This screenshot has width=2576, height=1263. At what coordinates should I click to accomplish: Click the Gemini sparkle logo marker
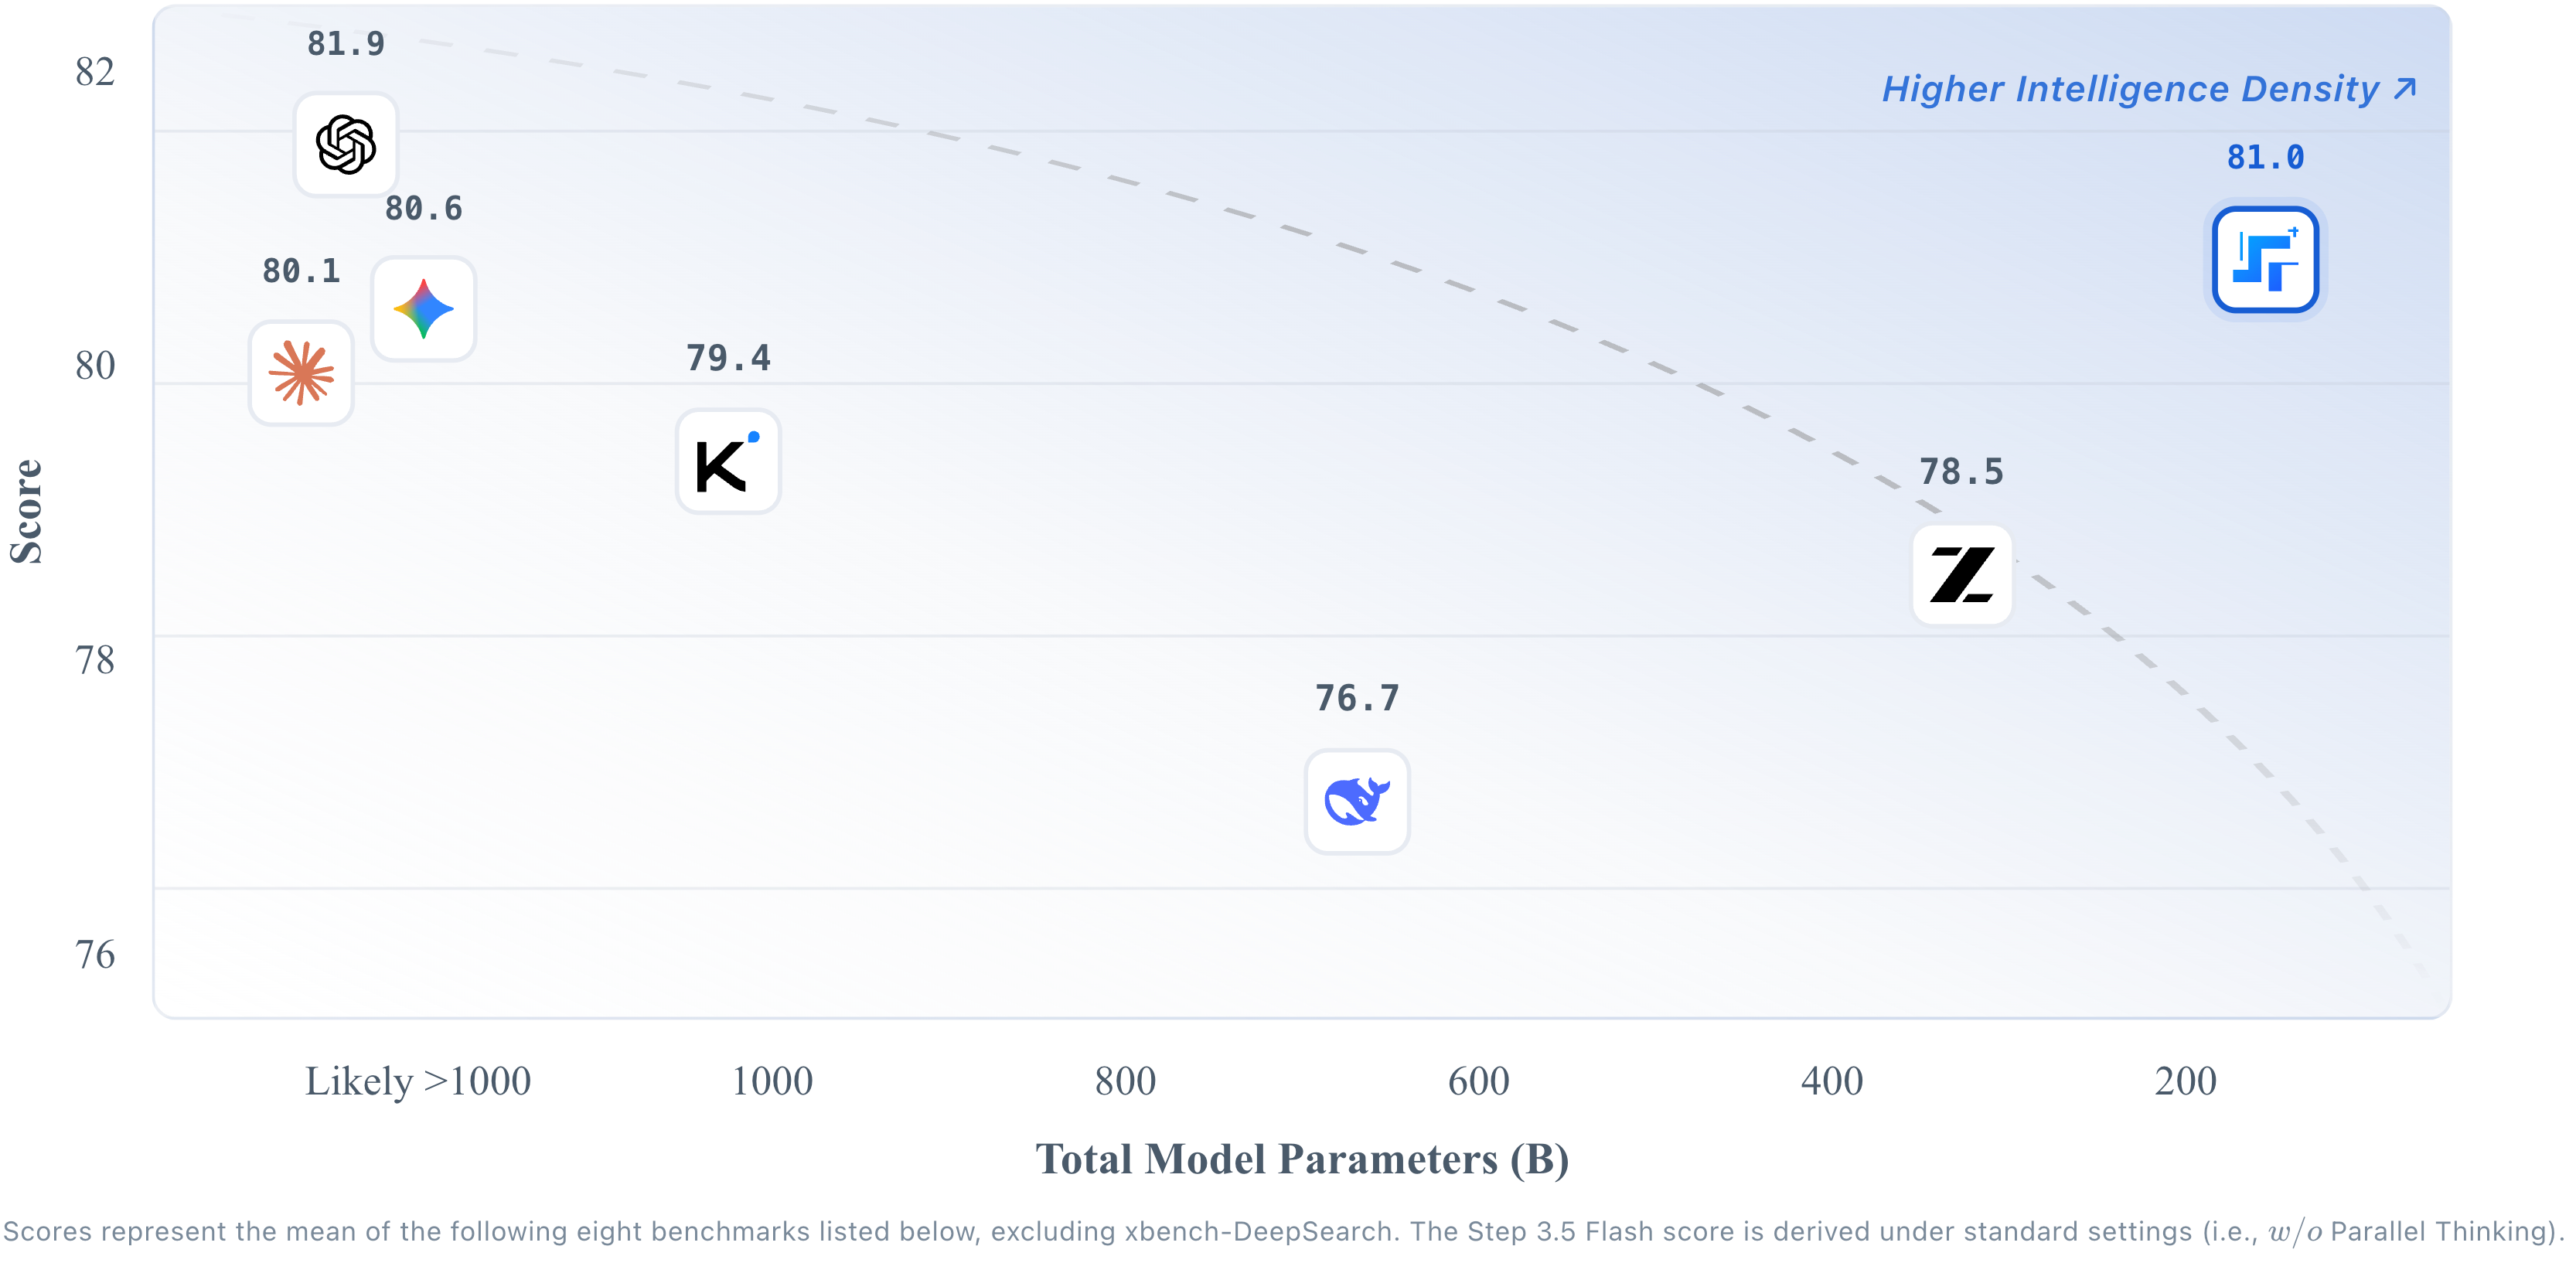(423, 309)
